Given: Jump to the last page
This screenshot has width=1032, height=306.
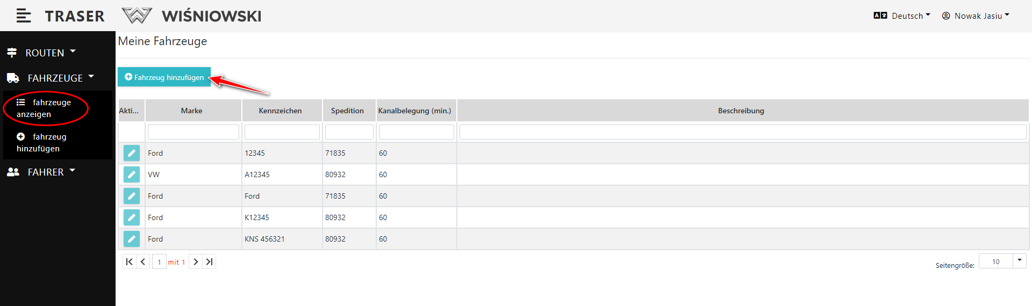Looking at the screenshot, I should click(x=210, y=261).
